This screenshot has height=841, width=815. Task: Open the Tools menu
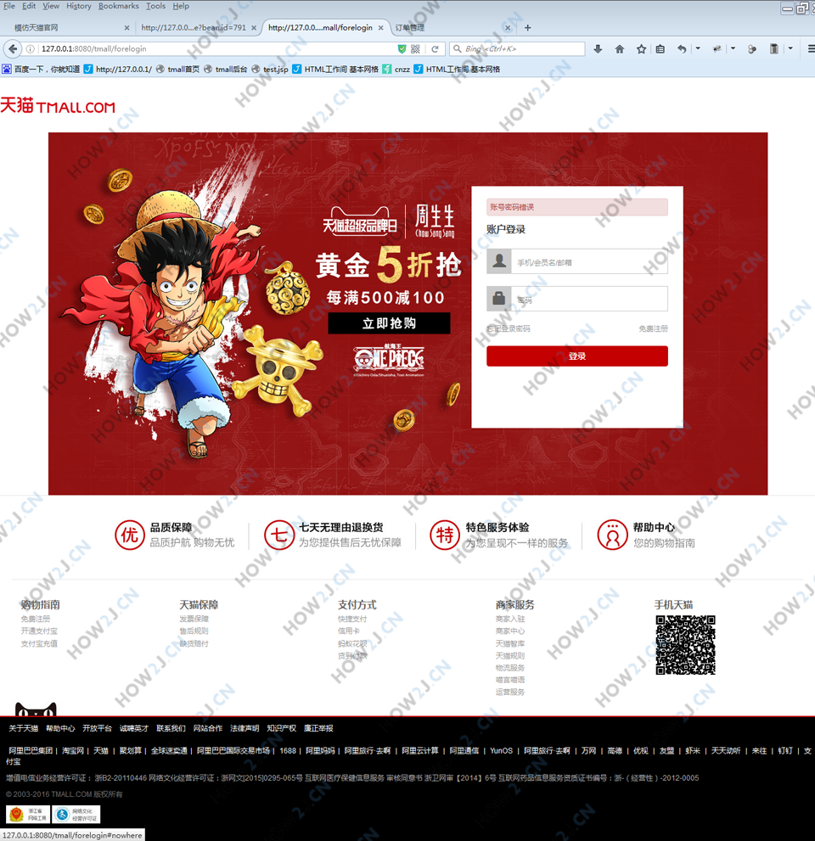[155, 6]
